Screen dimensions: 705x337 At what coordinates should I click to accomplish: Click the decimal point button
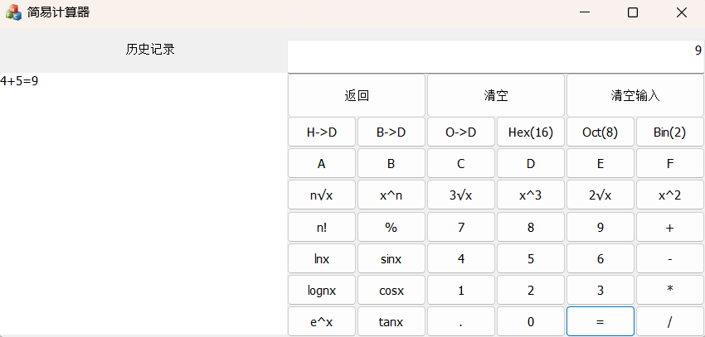[461, 322]
